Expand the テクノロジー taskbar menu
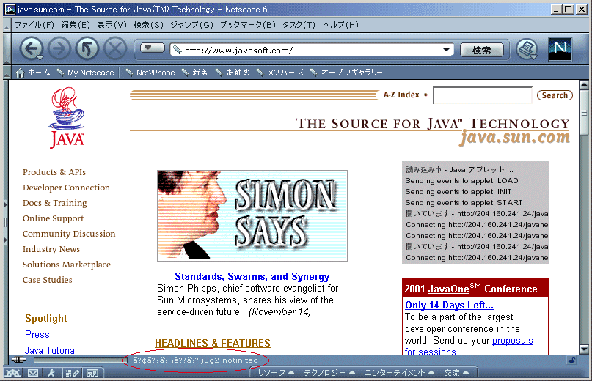This screenshot has width=592, height=381. (x=329, y=373)
